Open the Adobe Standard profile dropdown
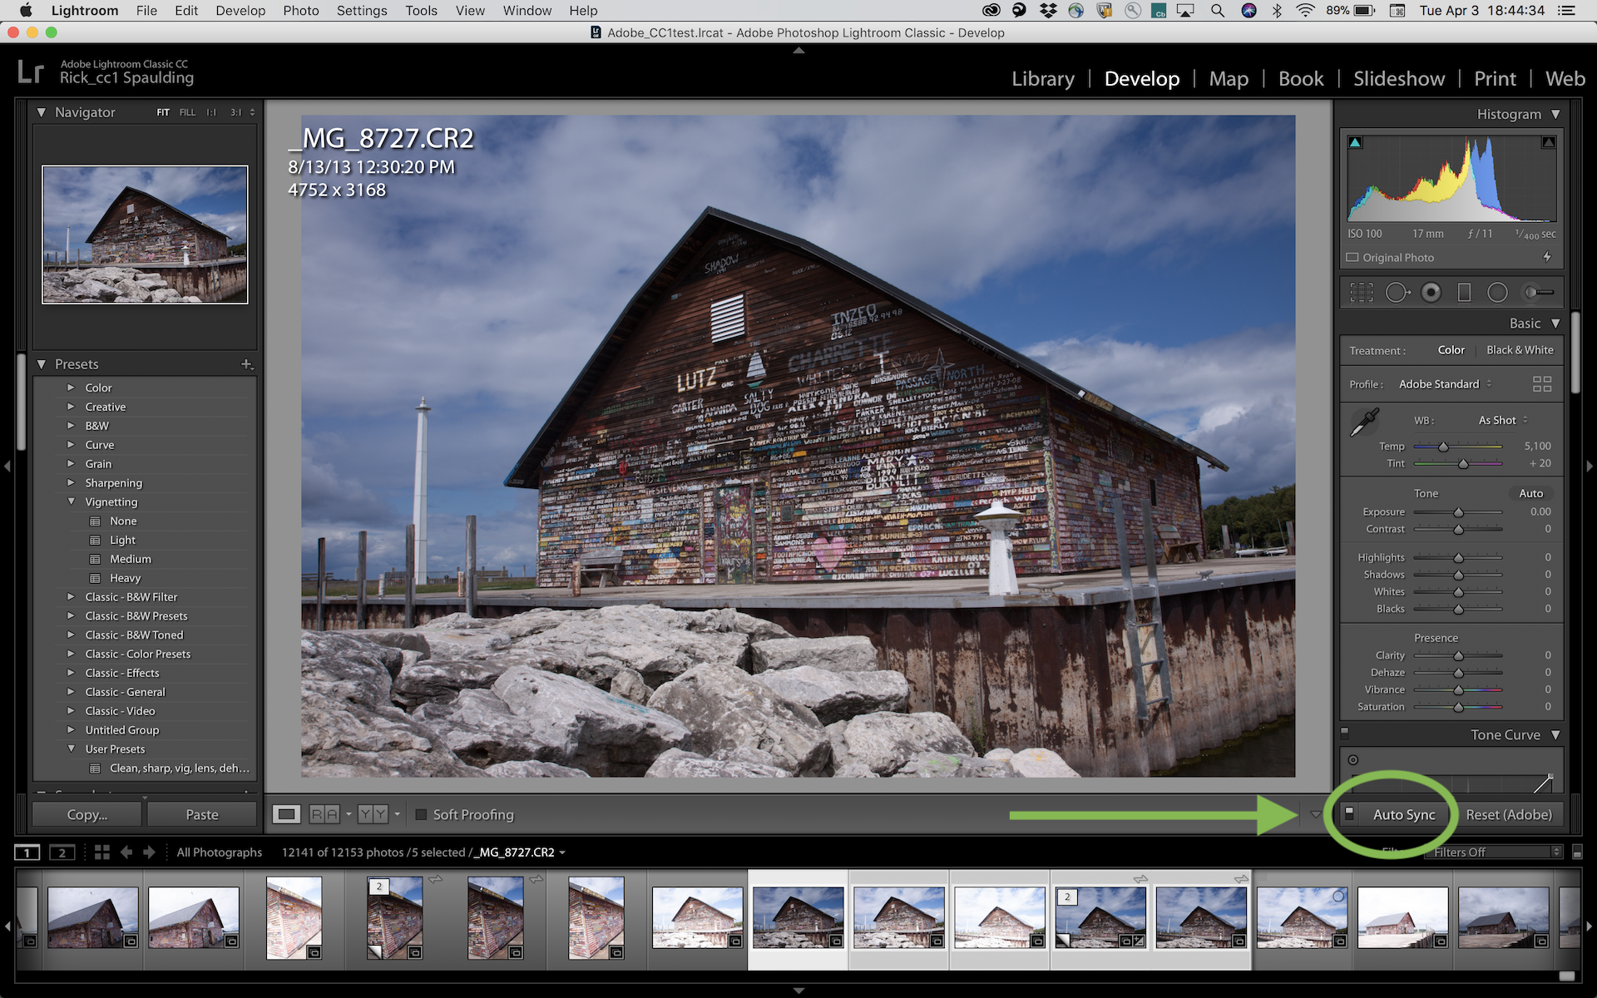The width and height of the screenshot is (1597, 998). [x=1445, y=384]
